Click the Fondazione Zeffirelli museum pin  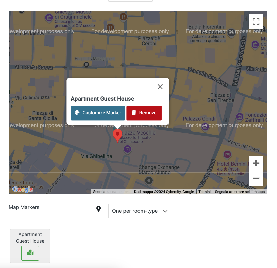coord(240,117)
